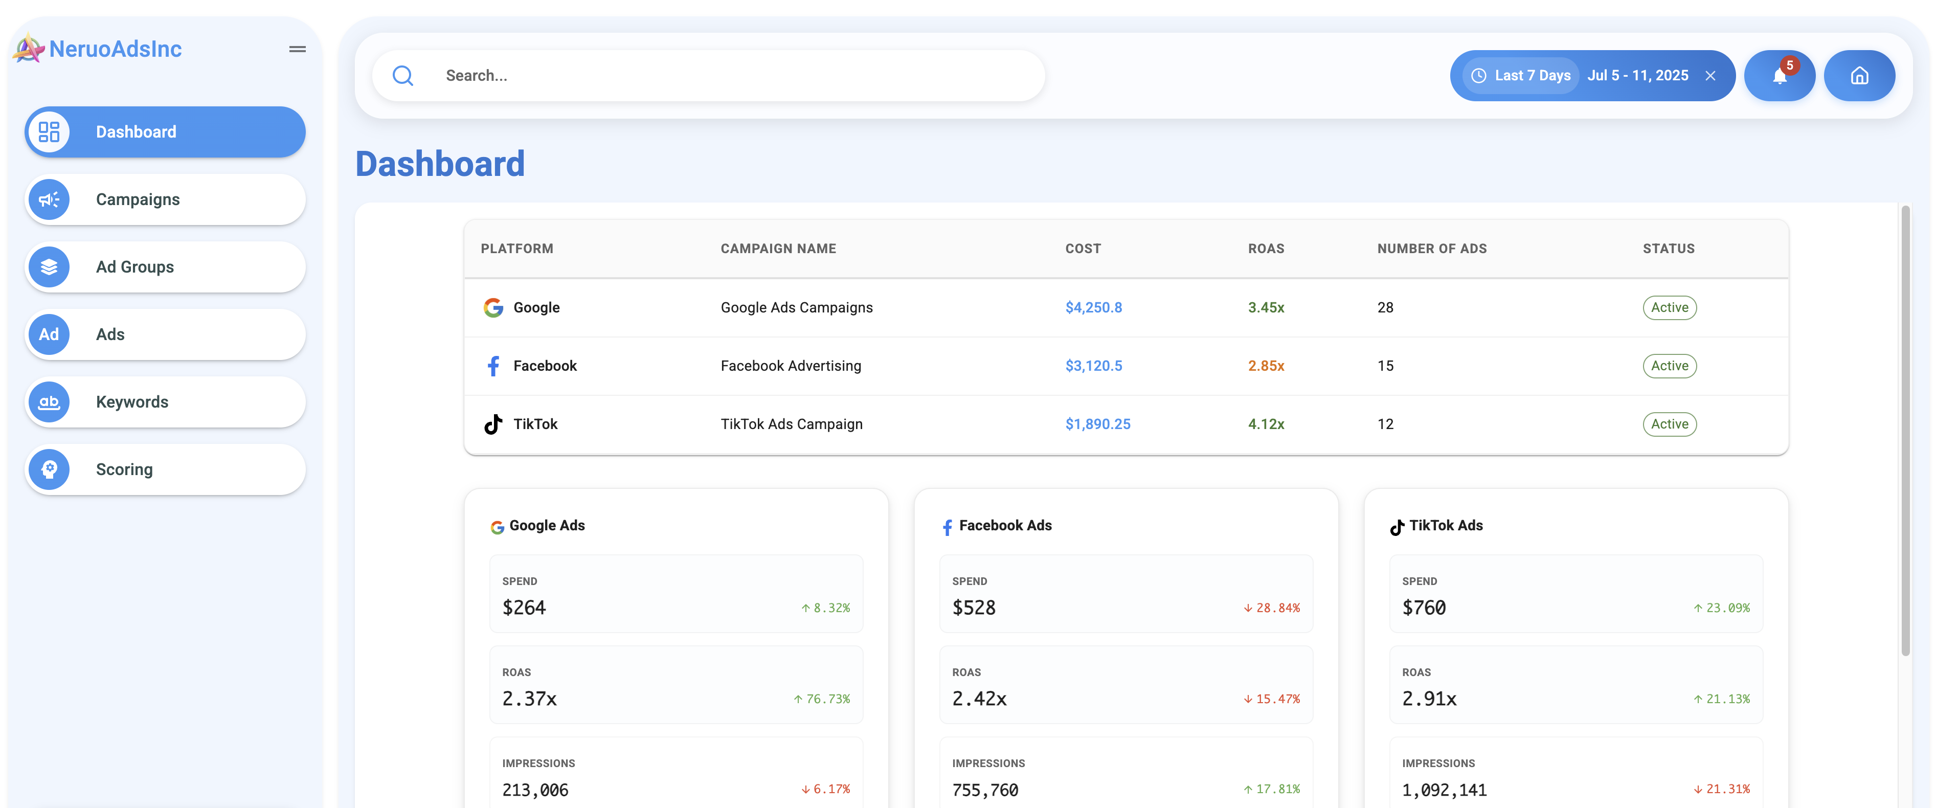Open the Ad Groups layers icon
Image resolution: width=1936 pixels, height=808 pixels.
click(48, 266)
